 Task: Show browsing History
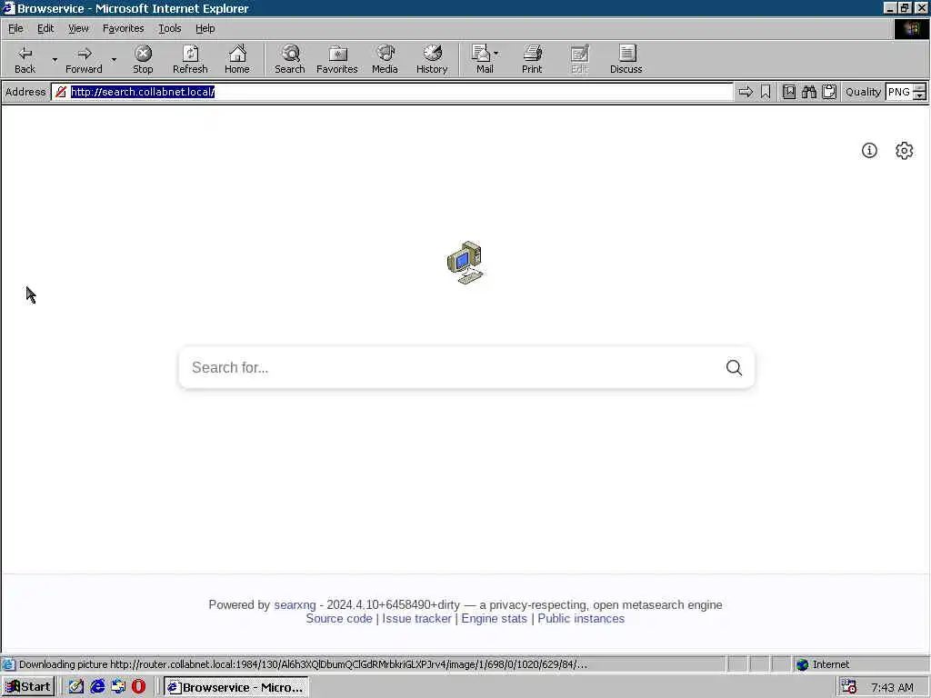tap(432, 59)
